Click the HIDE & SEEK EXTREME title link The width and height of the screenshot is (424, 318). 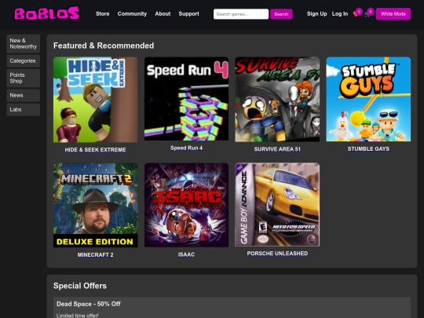pyautogui.click(x=95, y=149)
